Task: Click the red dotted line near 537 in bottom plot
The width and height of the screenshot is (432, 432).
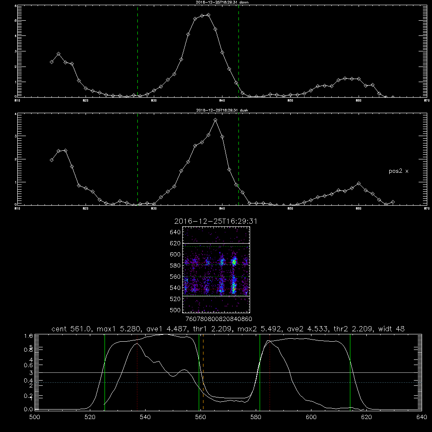Action: pyautogui.click(x=137, y=372)
